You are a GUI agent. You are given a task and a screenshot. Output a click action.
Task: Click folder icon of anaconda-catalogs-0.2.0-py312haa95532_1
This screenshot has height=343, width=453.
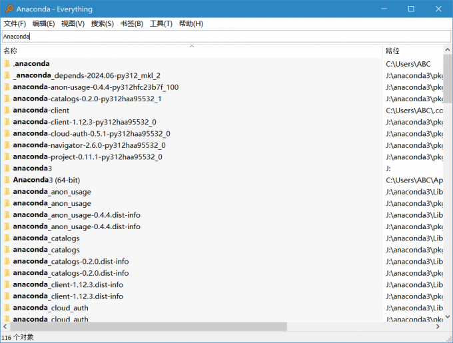pos(7,99)
